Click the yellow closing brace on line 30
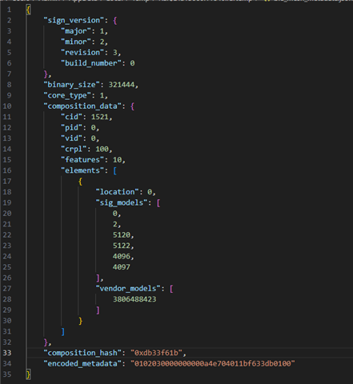Image resolution: width=353 pixels, height=384 pixels. (80, 321)
